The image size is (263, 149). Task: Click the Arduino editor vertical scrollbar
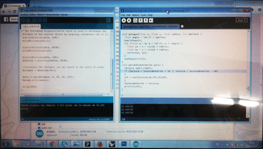click(112, 74)
